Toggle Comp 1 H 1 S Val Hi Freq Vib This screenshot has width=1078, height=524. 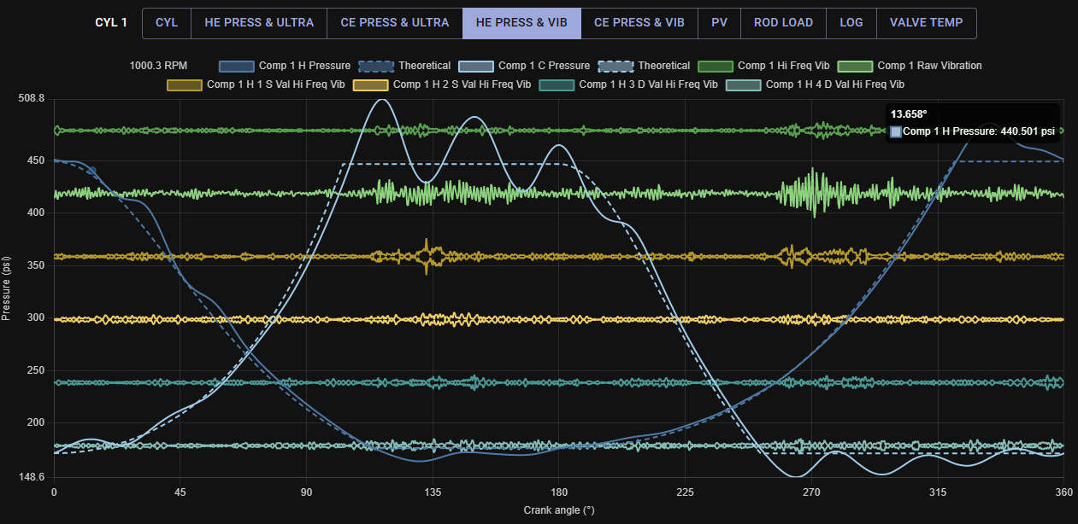click(184, 84)
